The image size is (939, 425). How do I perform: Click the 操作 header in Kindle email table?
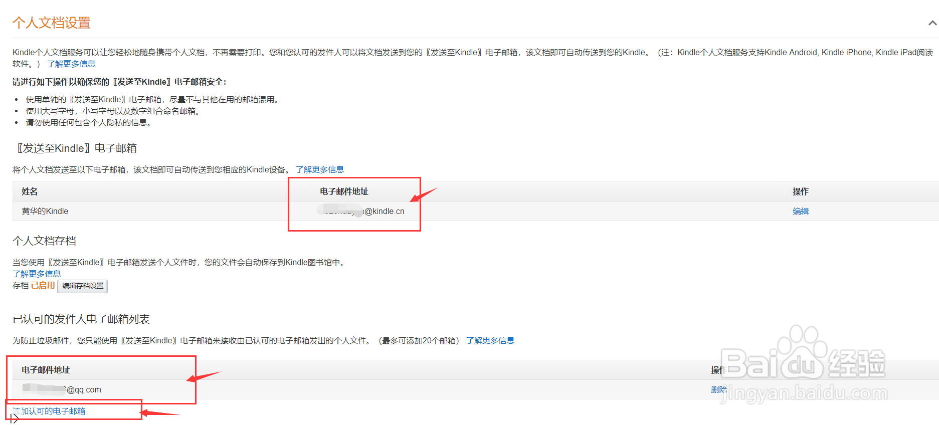point(801,191)
